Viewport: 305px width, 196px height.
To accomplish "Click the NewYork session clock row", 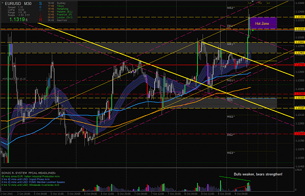I will pos(58,20).
